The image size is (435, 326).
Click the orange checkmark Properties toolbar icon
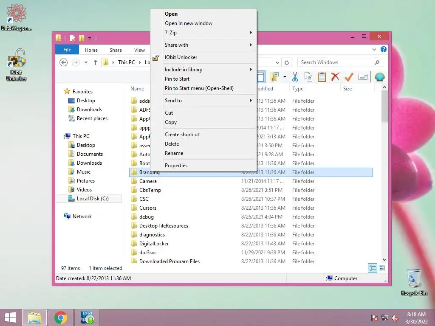coord(349,77)
